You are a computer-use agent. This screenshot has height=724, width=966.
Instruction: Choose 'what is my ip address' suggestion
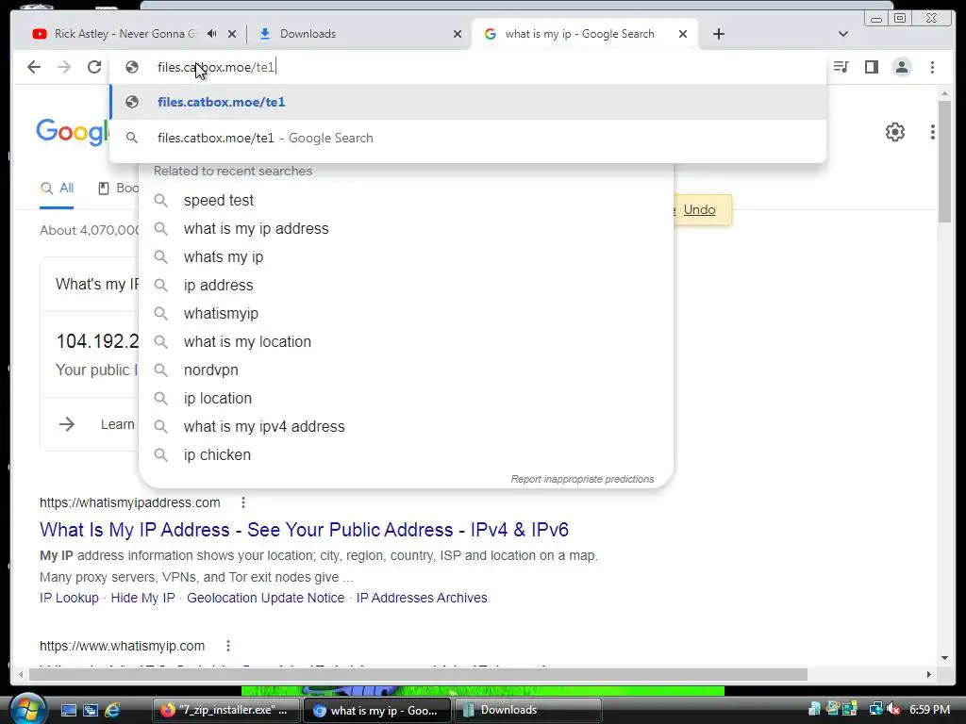406,228
